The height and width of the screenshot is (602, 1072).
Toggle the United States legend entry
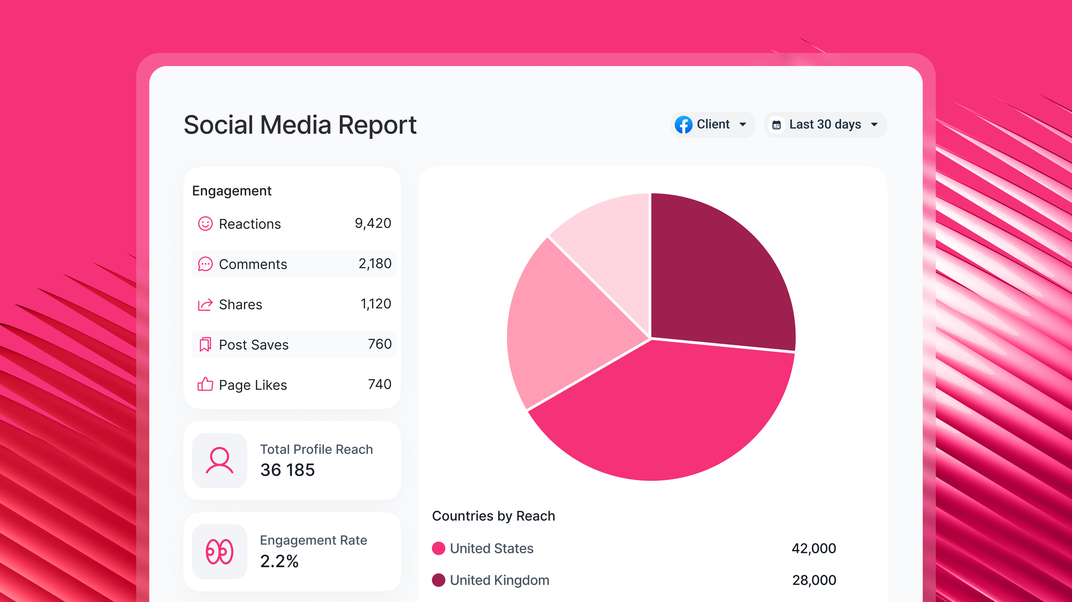pyautogui.click(x=492, y=548)
